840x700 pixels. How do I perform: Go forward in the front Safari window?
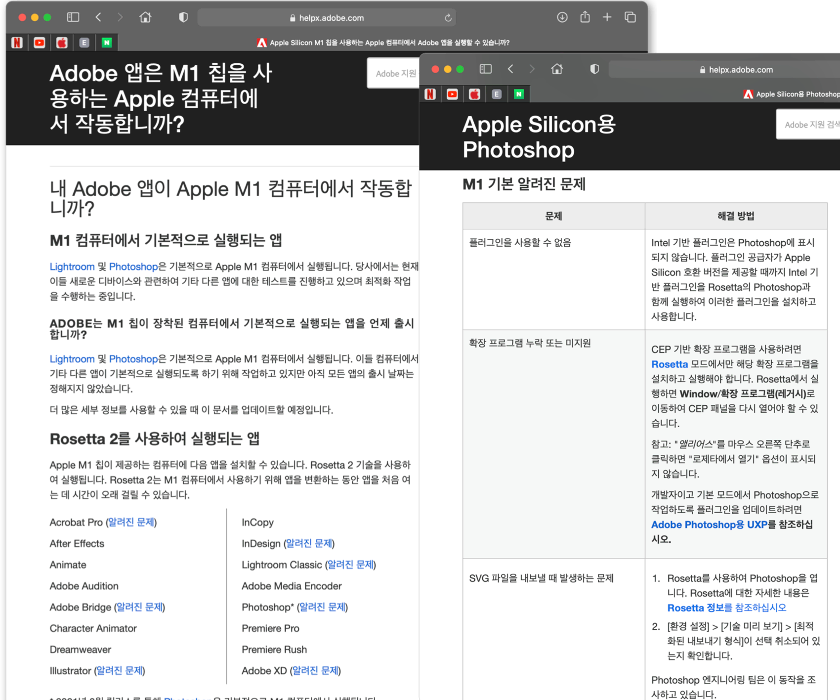(x=532, y=69)
